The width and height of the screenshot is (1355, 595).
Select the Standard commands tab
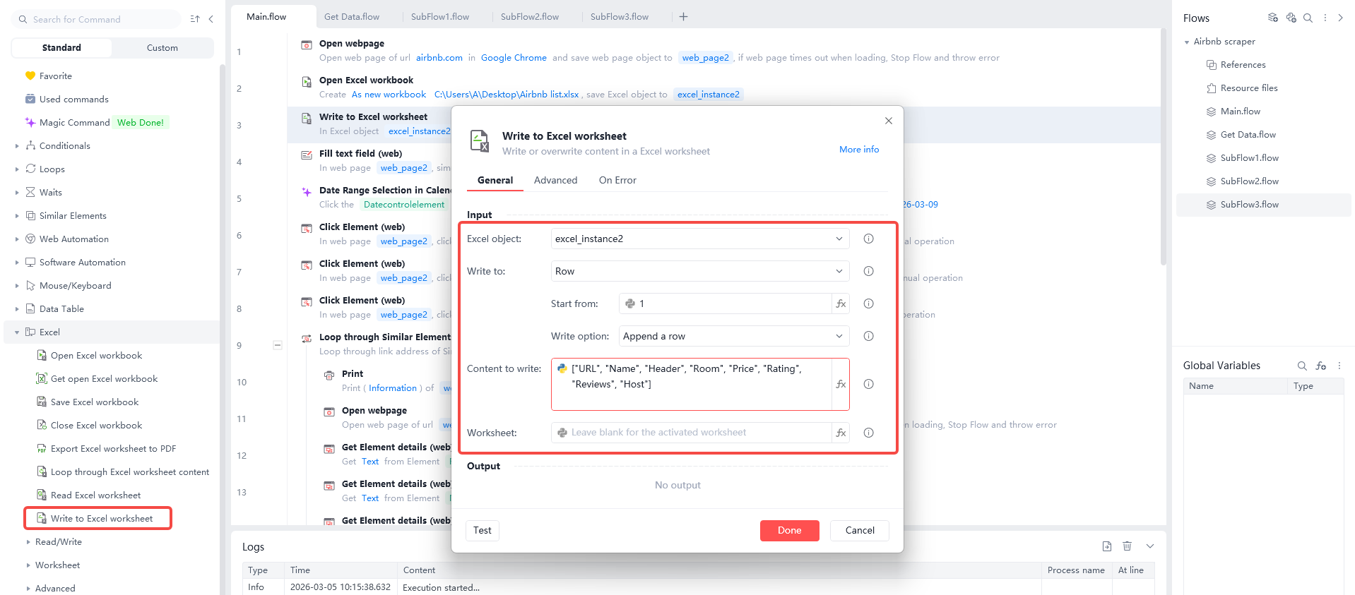point(61,48)
